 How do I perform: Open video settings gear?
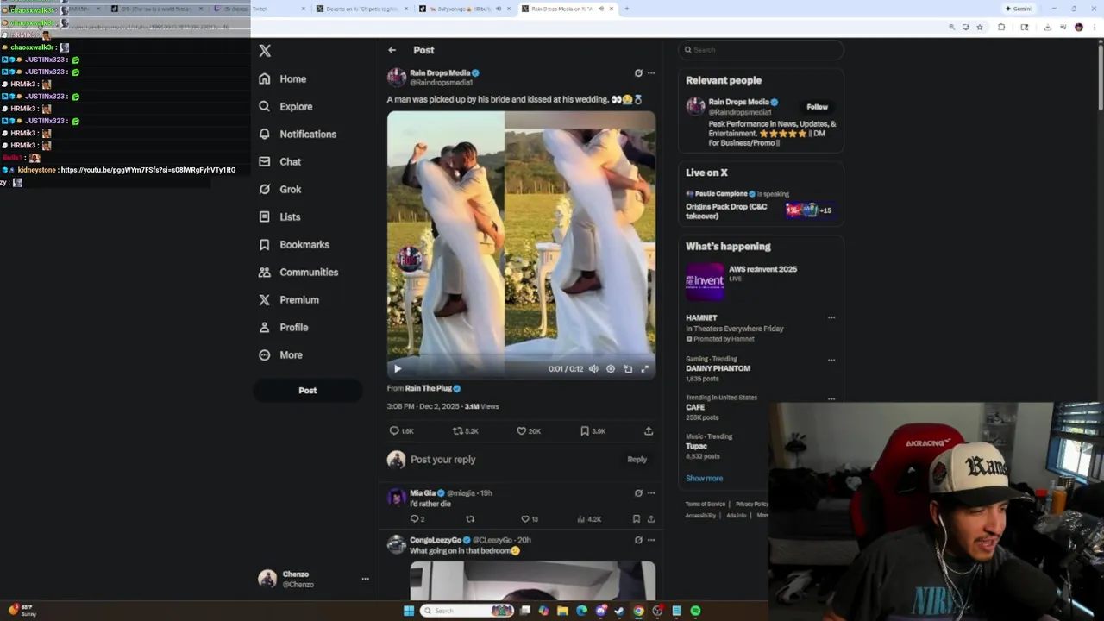[611, 368]
